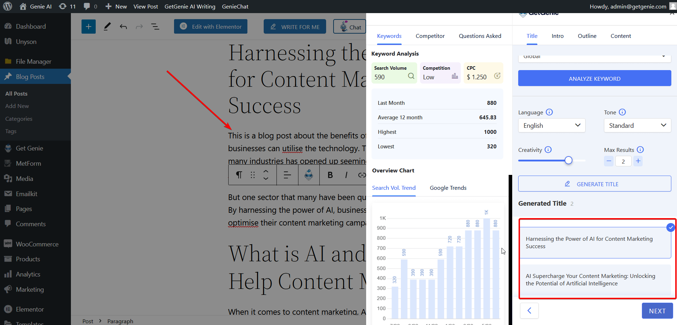Switch to the Outline tab
Viewport: 677px width, 325px height.
(x=587, y=36)
